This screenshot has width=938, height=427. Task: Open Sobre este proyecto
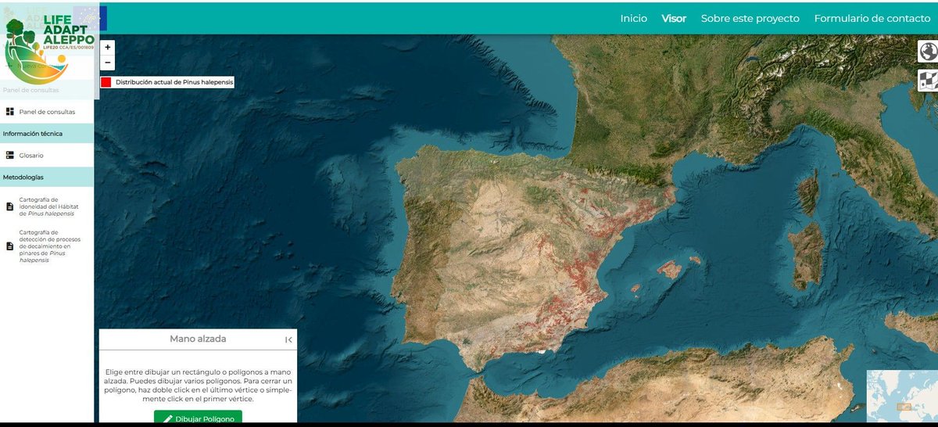[750, 18]
